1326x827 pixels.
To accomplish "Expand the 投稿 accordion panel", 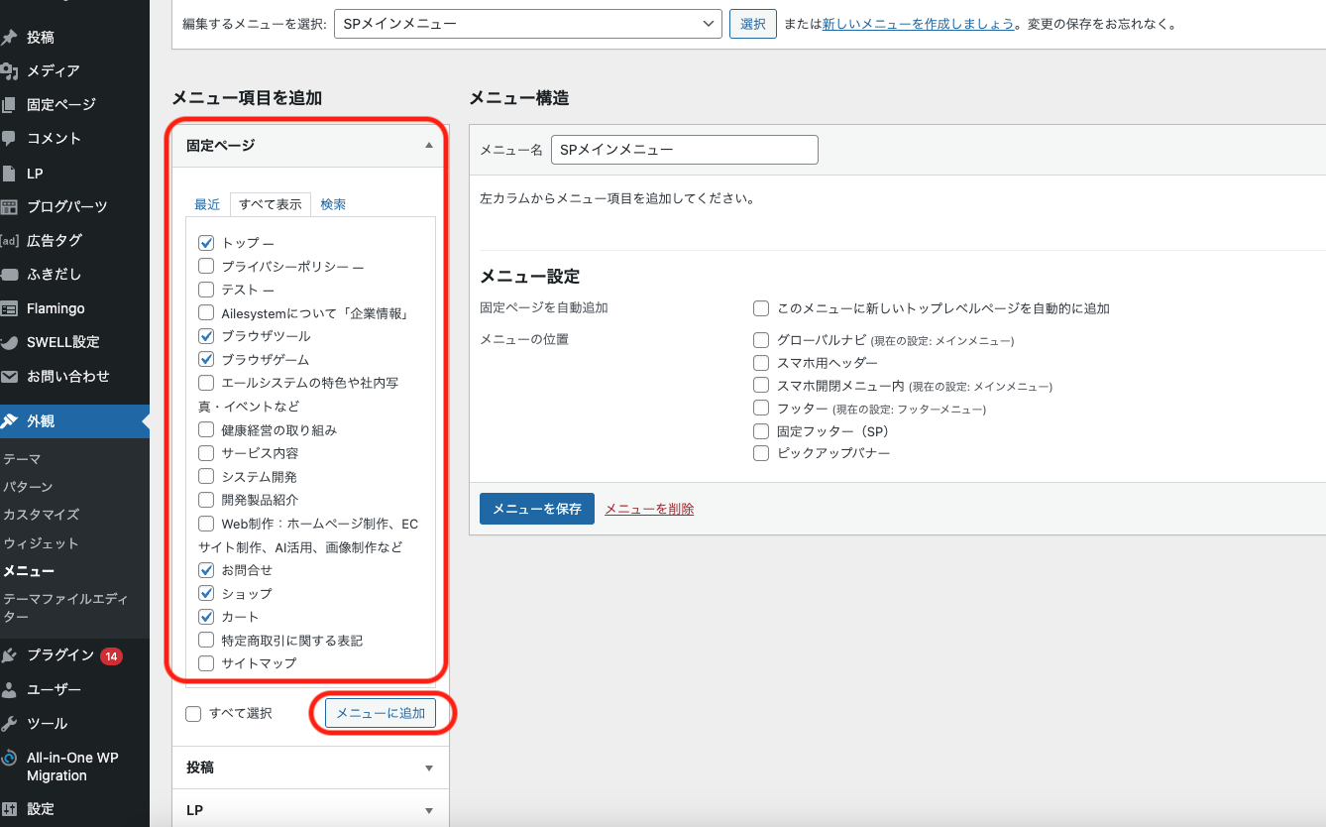I will (x=310, y=768).
